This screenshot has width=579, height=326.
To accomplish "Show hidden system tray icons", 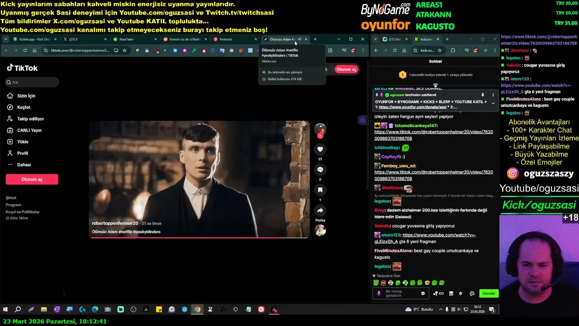I will click(441, 310).
